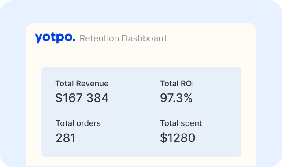The height and width of the screenshot is (167, 282).
Task: Click the percent sign in the ROI value
Action: [x=188, y=98]
